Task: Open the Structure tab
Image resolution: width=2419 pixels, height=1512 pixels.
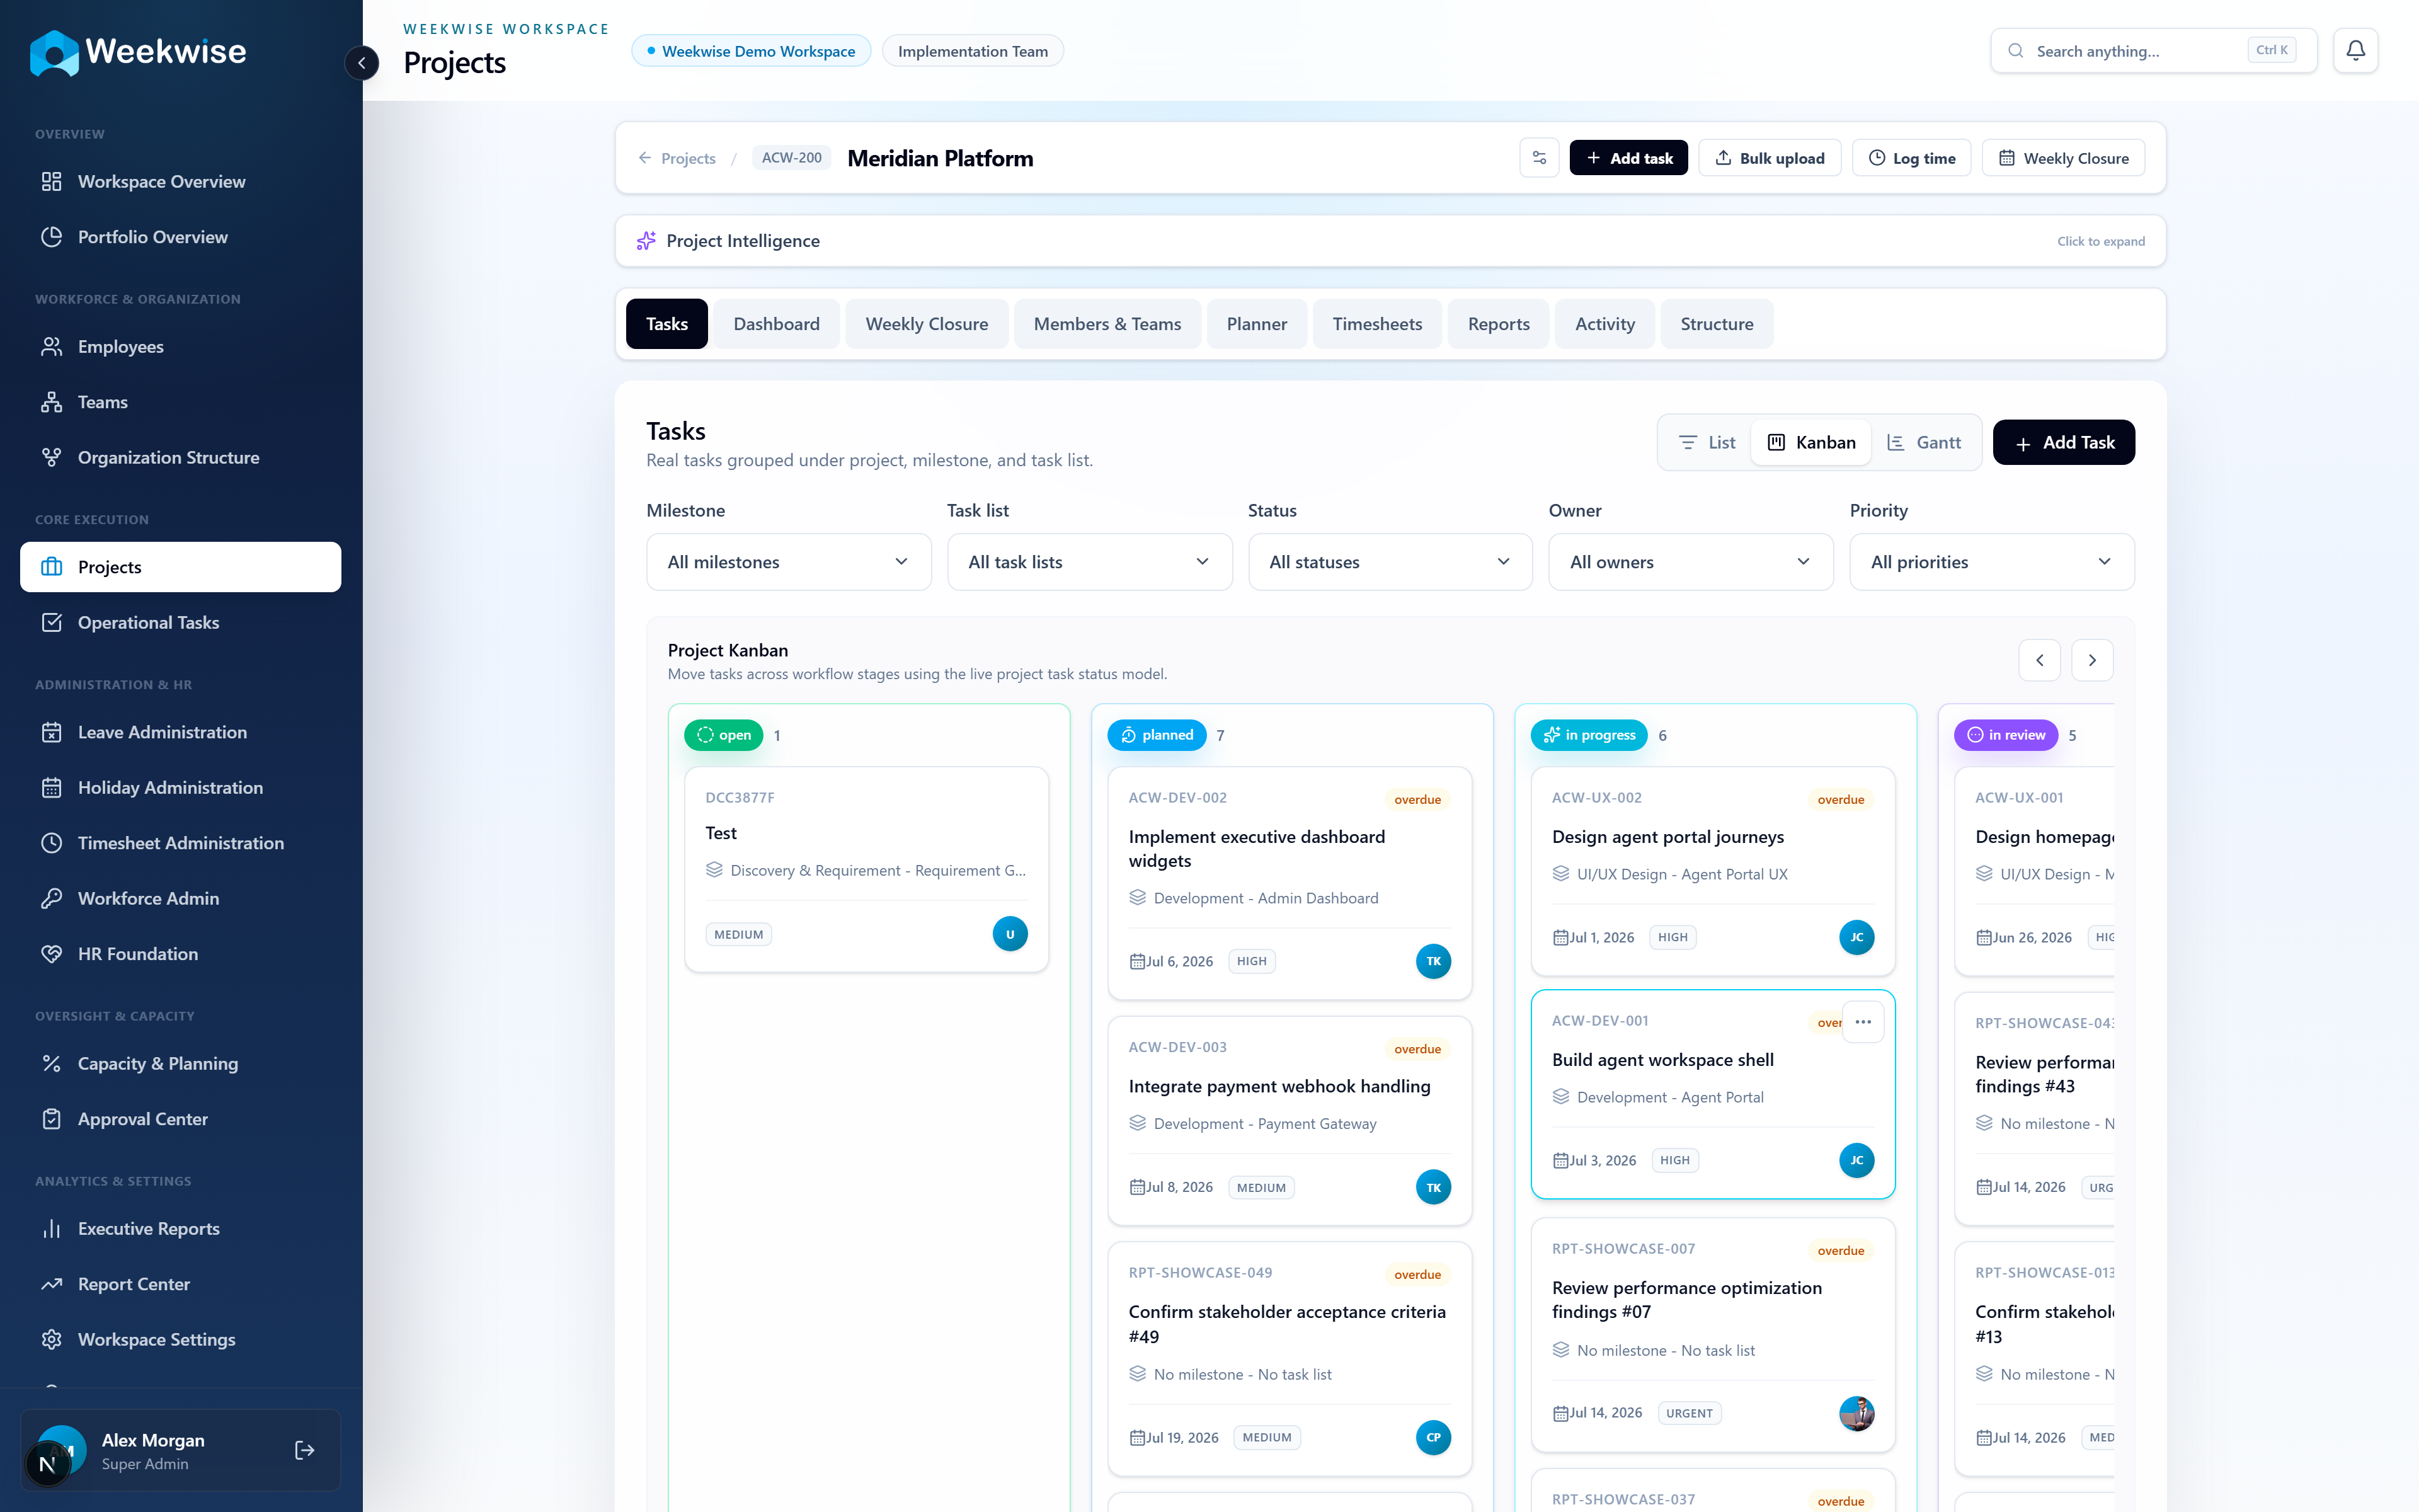Action: 1717,324
